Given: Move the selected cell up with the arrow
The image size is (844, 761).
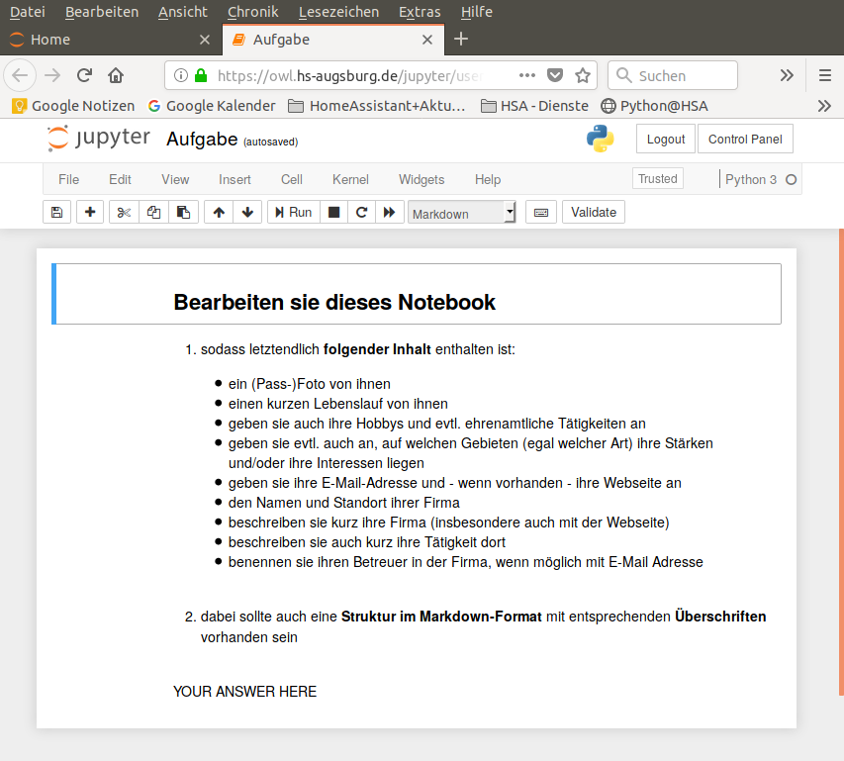Looking at the screenshot, I should (219, 212).
